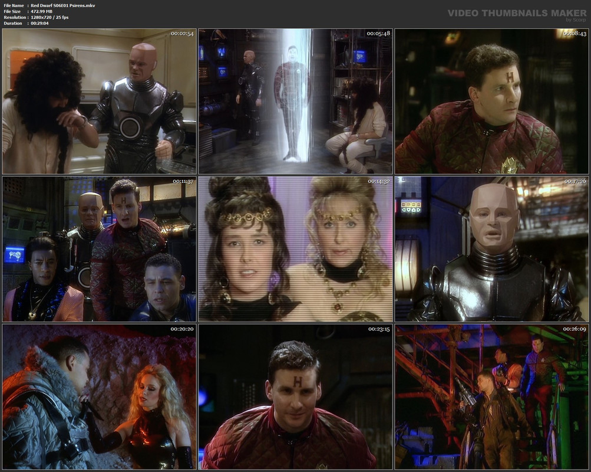Viewport: 591px width, 472px height.
Task: Select the thumbnail timestamped 00:08:43
Action: click(491, 101)
